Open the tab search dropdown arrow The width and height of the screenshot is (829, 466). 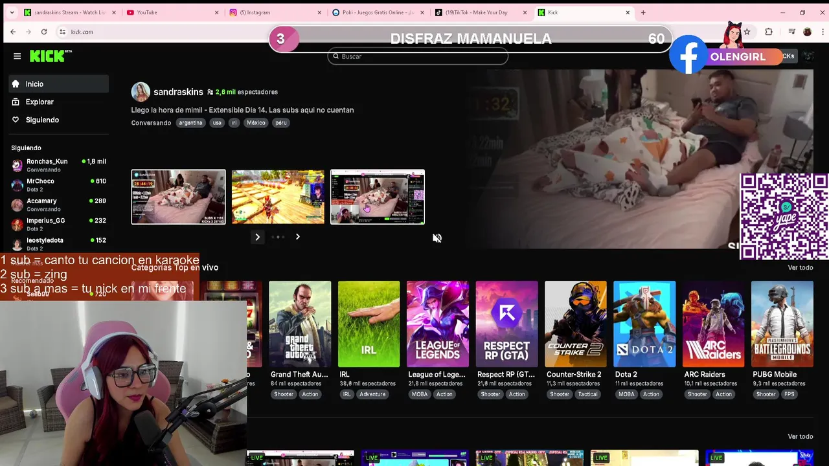pyautogui.click(x=11, y=12)
